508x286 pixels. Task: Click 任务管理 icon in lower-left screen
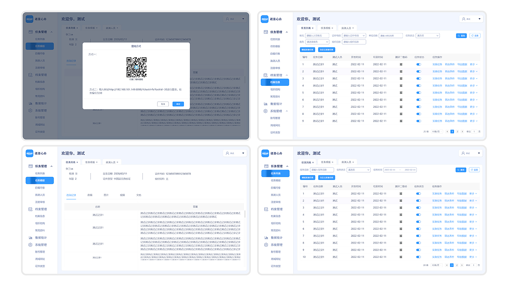pos(30,166)
